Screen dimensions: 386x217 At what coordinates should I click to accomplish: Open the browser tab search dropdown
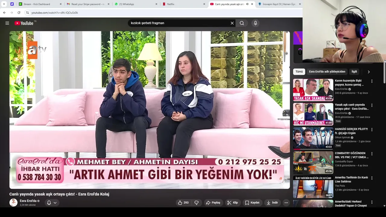pyautogui.click(x=4, y=4)
